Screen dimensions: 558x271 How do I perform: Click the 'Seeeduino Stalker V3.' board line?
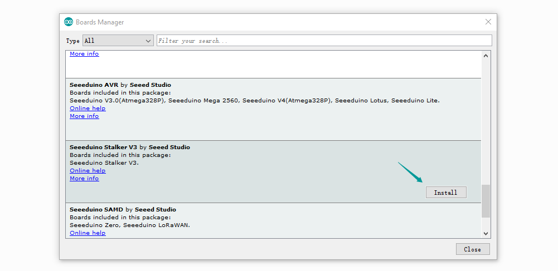click(104, 162)
